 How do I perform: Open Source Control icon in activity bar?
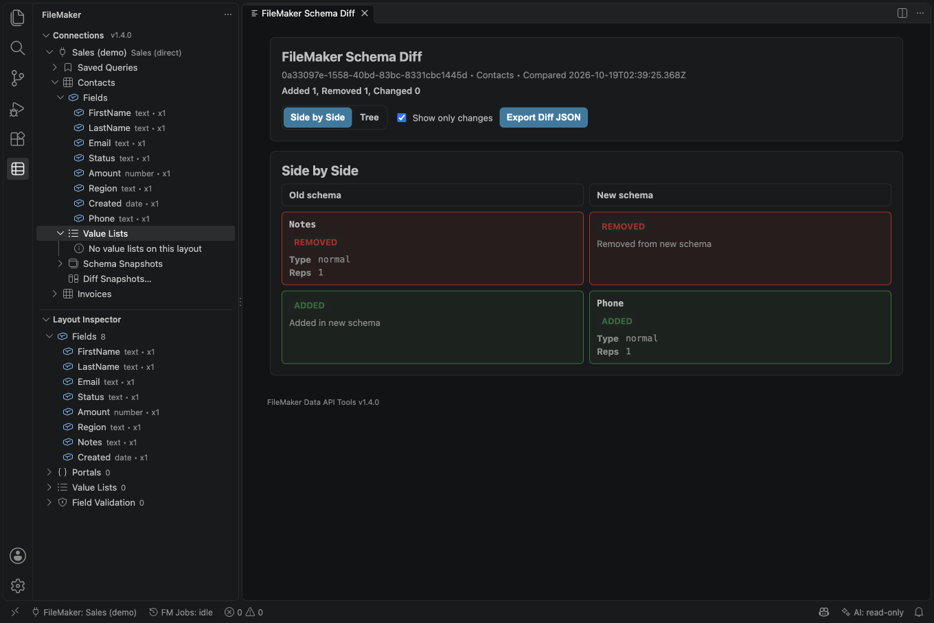point(18,78)
